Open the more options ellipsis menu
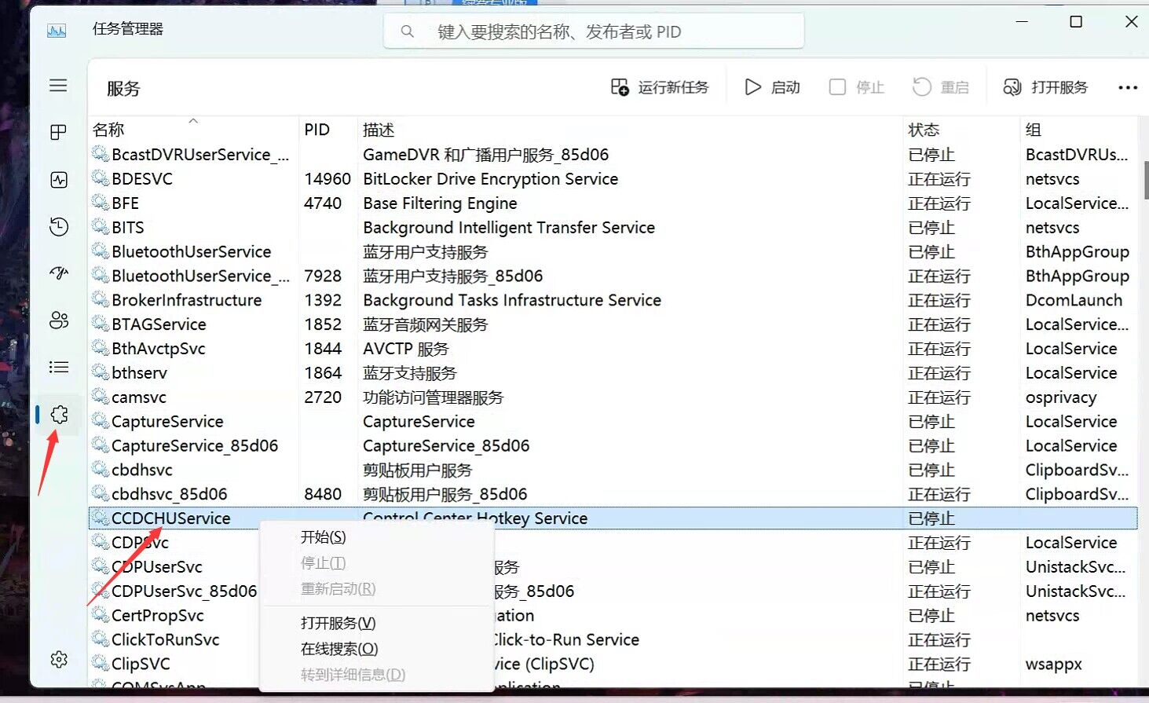 point(1127,86)
